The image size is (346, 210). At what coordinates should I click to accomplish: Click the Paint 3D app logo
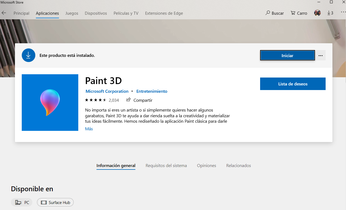pyautogui.click(x=50, y=103)
